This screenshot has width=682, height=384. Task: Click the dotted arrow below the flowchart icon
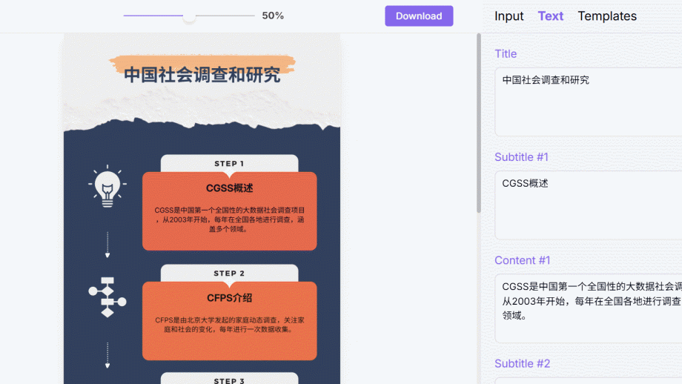[x=107, y=355]
